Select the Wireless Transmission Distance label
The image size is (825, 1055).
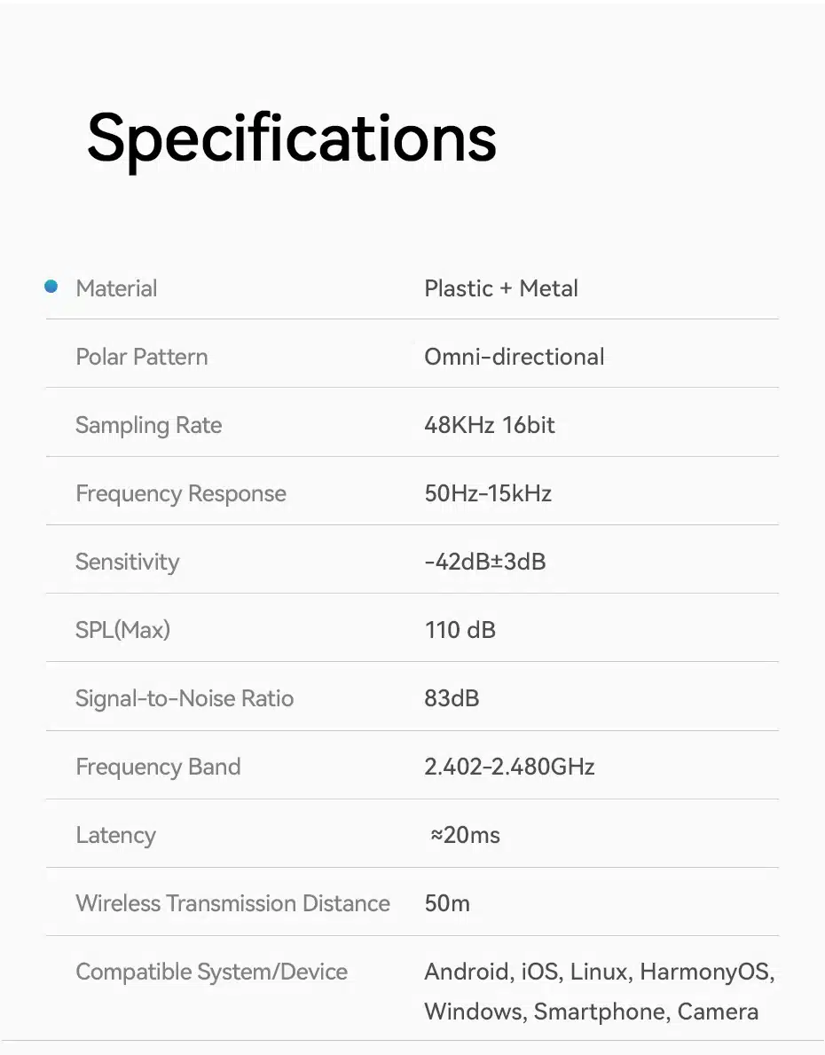(x=232, y=903)
